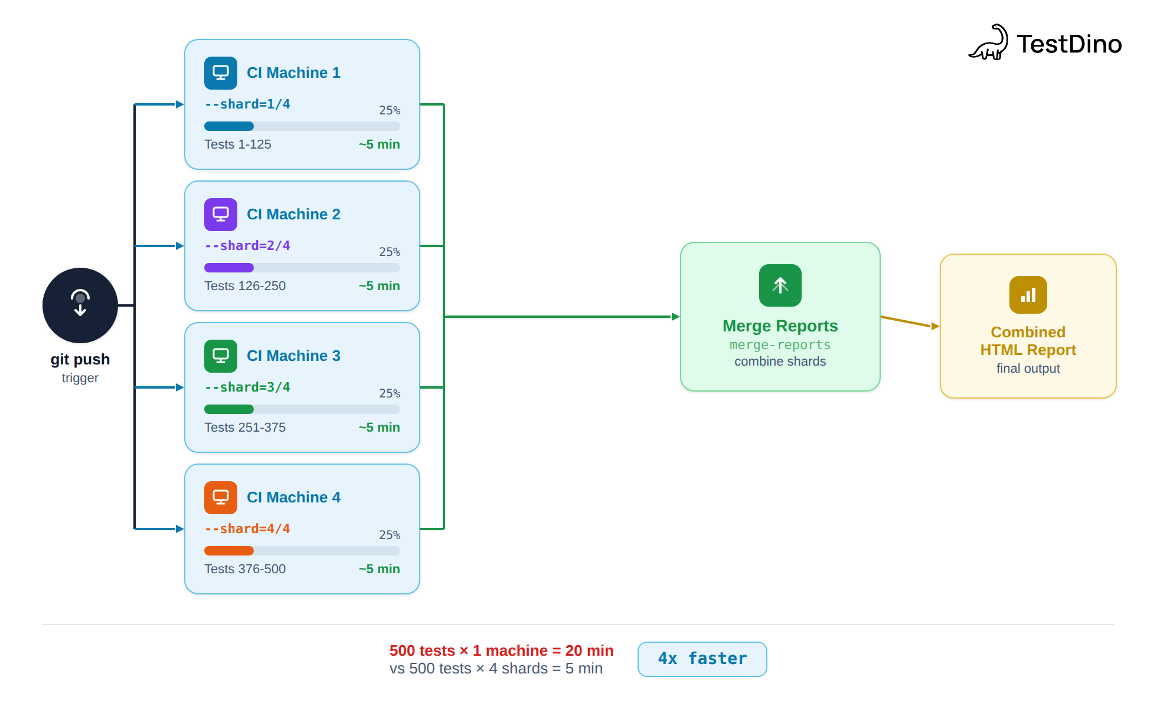Open the Combined HTML Report chart icon
This screenshot has width=1157, height=710.
tap(1028, 295)
